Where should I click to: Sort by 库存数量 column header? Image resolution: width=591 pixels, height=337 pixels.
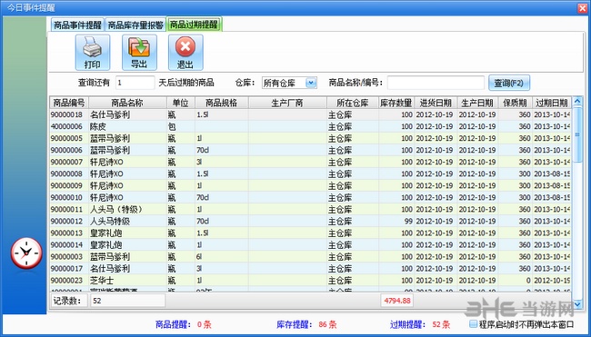click(396, 103)
